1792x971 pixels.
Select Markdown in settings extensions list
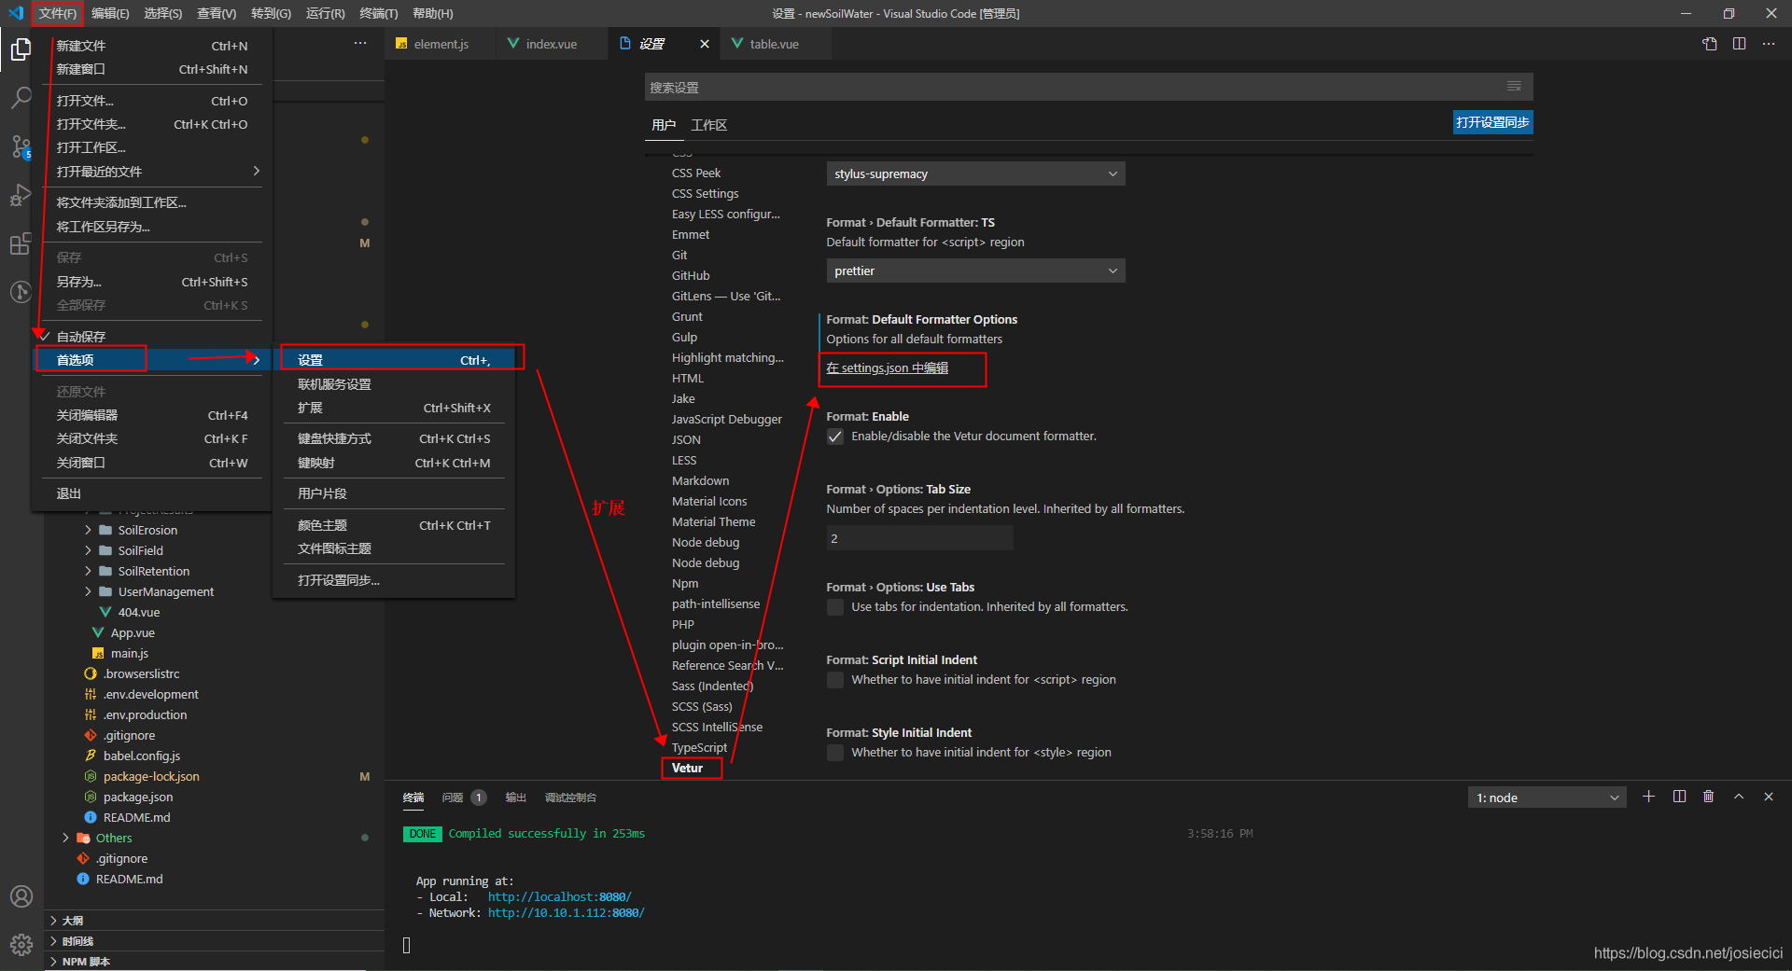pyautogui.click(x=700, y=480)
